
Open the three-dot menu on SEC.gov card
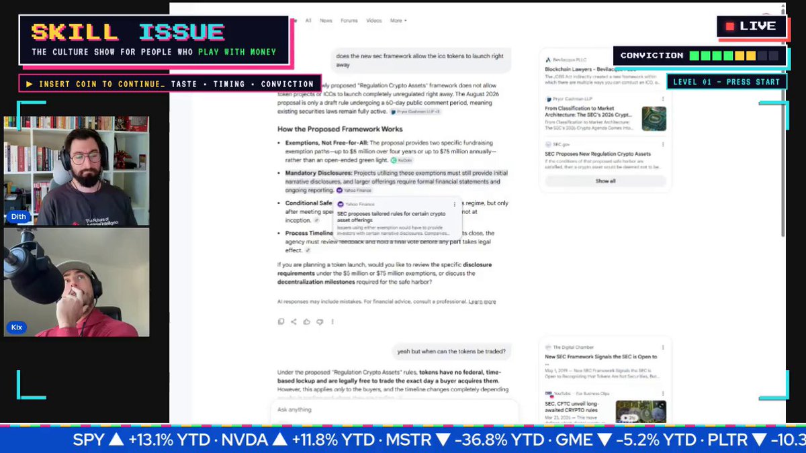pyautogui.click(x=663, y=144)
